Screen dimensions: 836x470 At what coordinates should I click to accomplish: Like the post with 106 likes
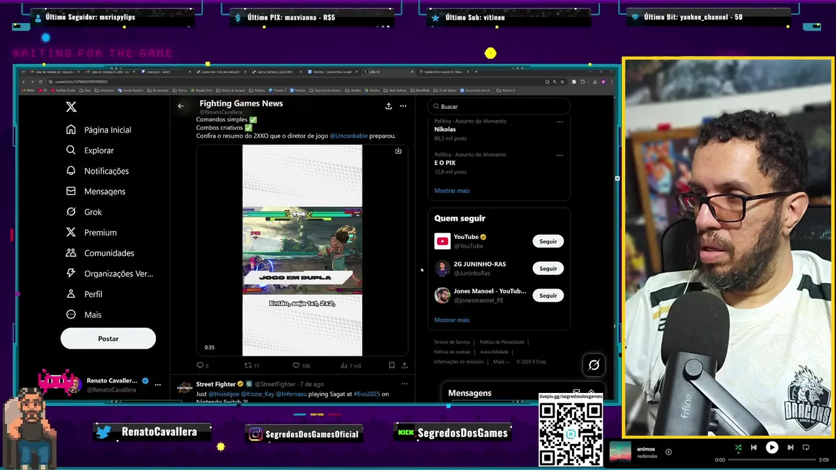pos(296,366)
